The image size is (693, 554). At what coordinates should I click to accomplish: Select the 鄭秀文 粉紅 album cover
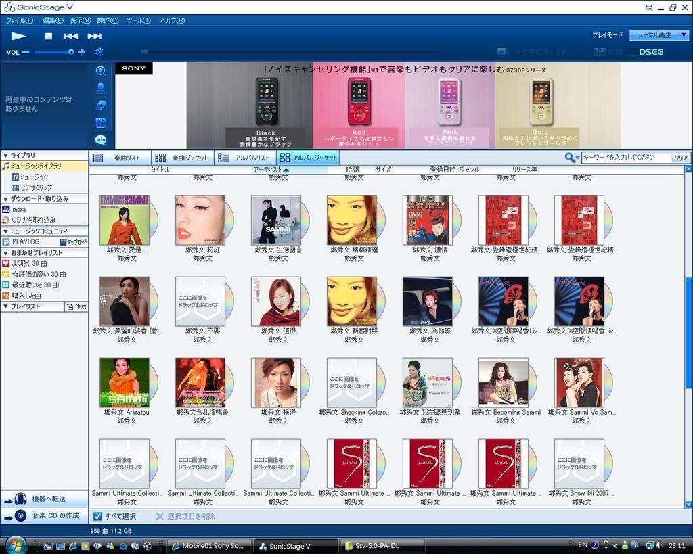[200, 220]
